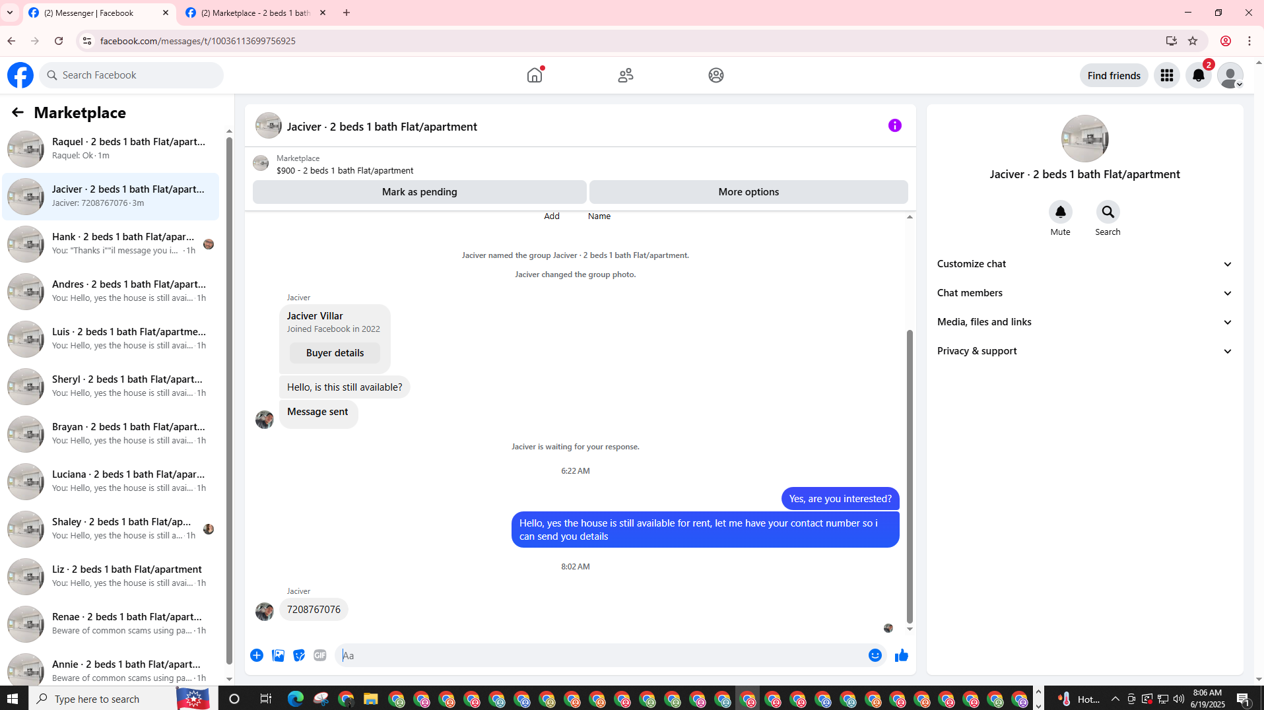The image size is (1264, 710).
Task: Bookmark this page with the star icon
Action: pos(1193,41)
